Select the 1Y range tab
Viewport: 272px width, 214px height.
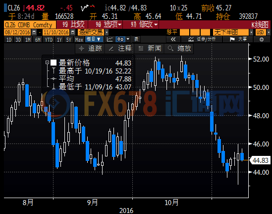click(x=59, y=40)
